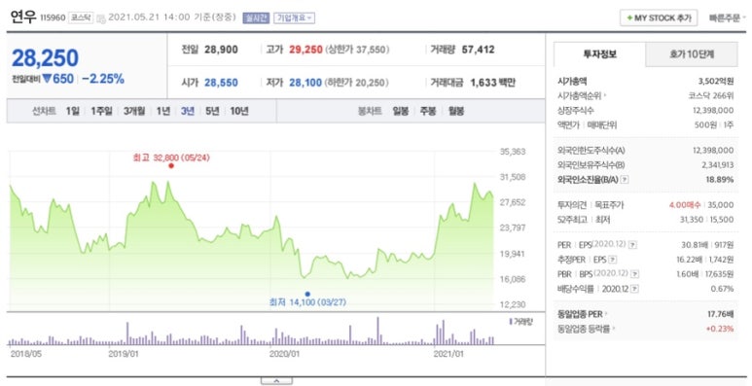Image resolution: width=752 pixels, height=386 pixels.
Task: Click the 최고 32,800 red marker dot
Action: coord(171,166)
